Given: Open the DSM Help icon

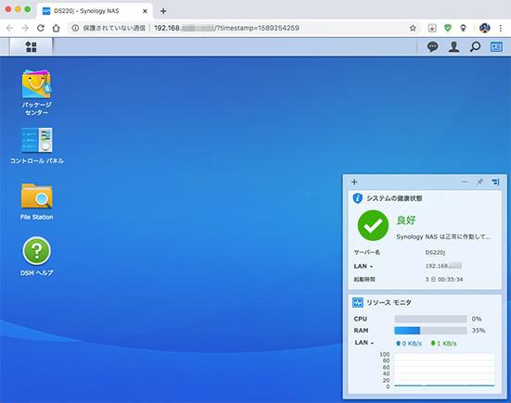Looking at the screenshot, I should [x=36, y=257].
